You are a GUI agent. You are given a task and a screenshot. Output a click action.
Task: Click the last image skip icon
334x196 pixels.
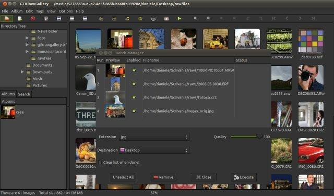pos(313,19)
